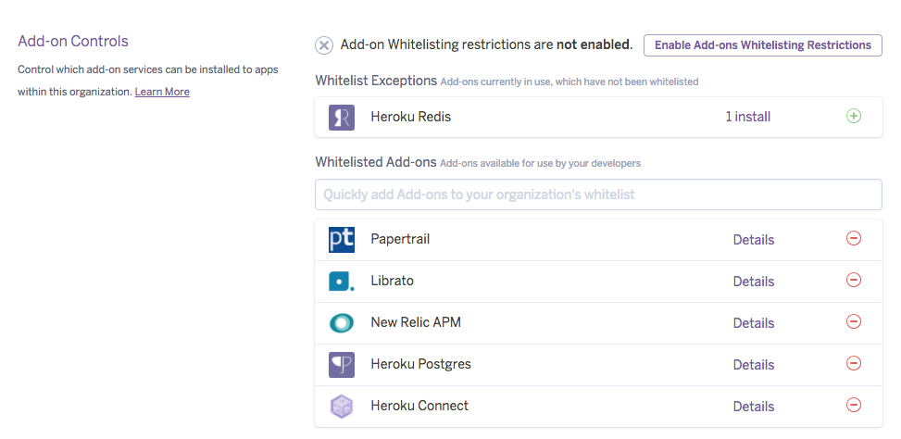The image size is (901, 439).
Task: View Heroku Redis 1 install link
Action: (747, 117)
